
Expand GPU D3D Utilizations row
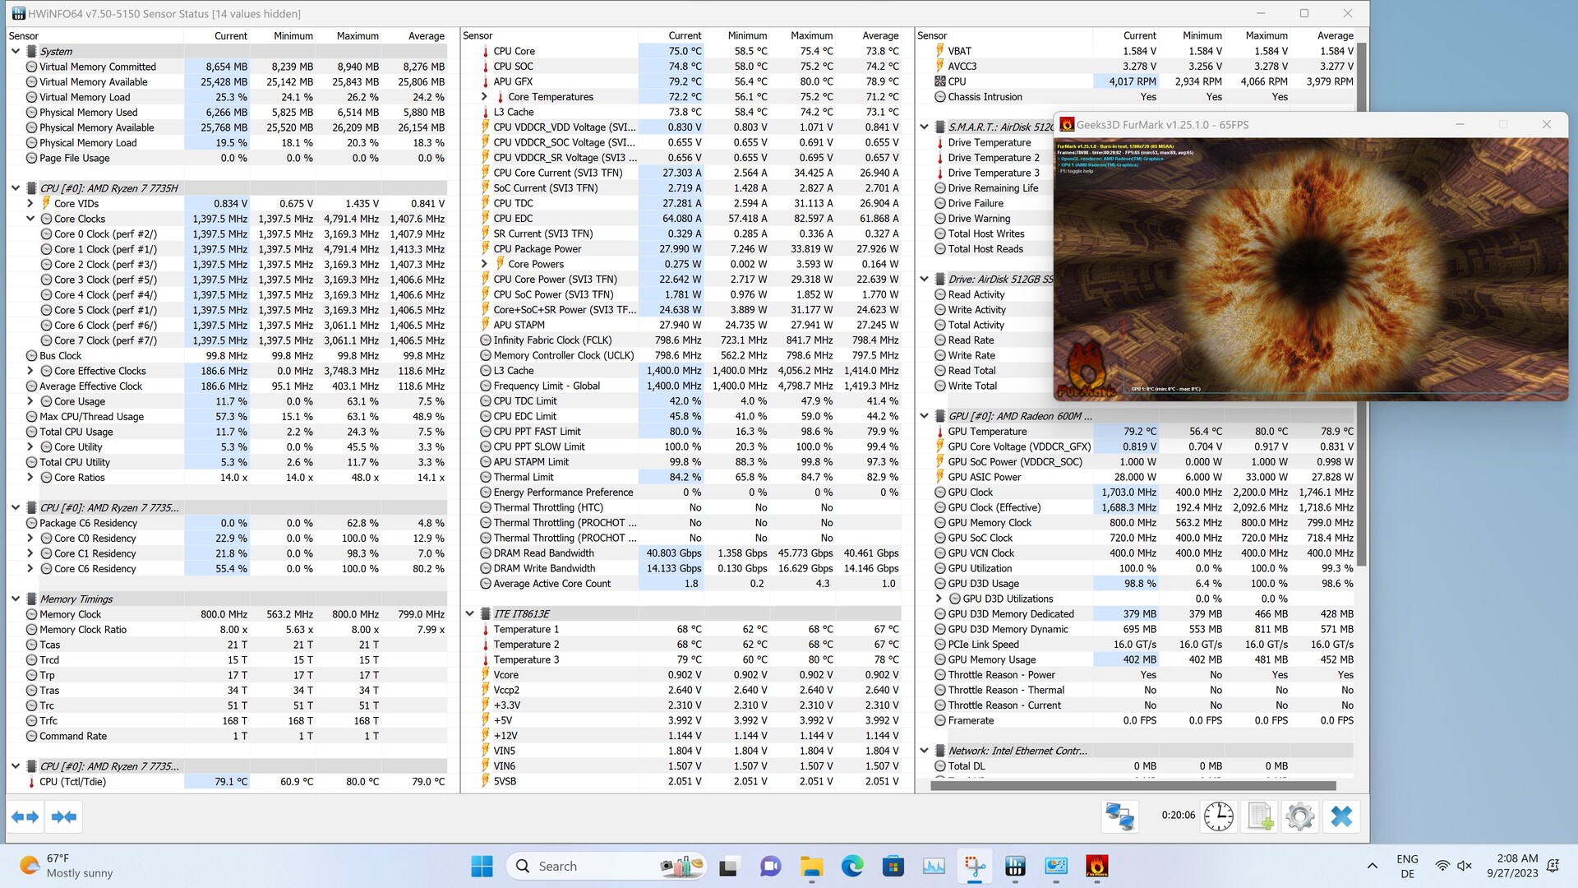coord(939,599)
